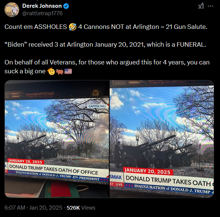This screenshot has height=217, width=220.
Task: Click the 526K Views count
Action: 81,208
